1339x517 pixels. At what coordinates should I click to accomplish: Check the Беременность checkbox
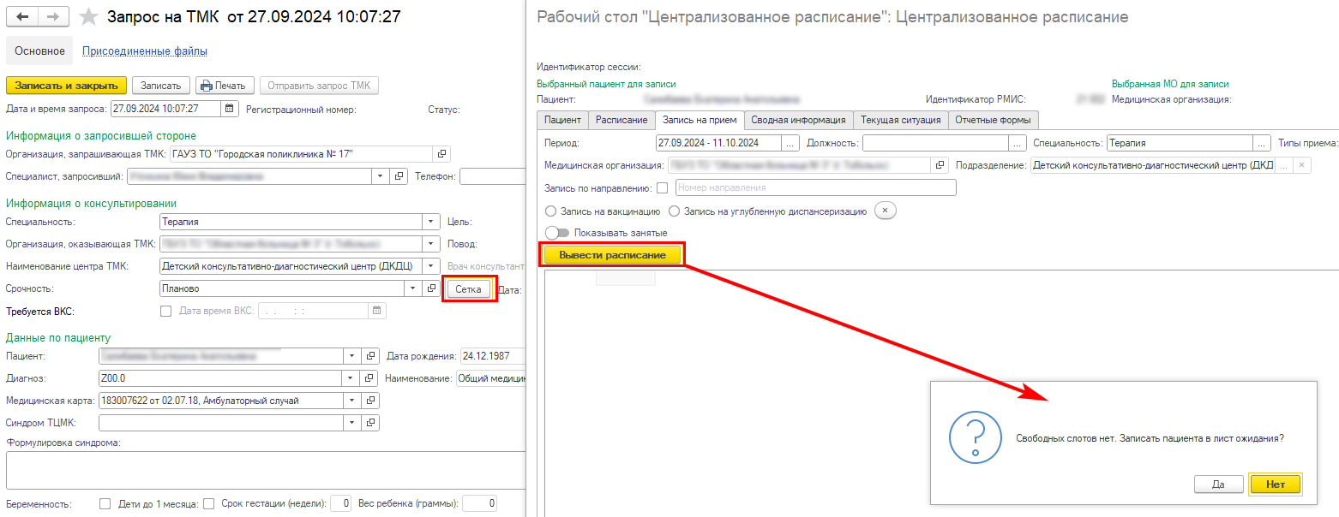coord(105,504)
